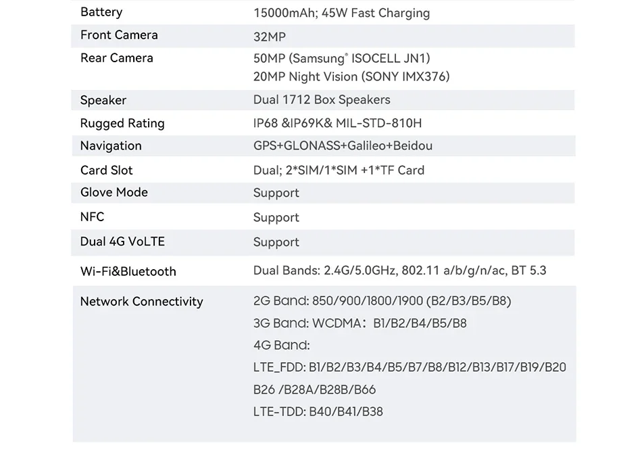642x466 pixels.
Task: Select the IP68 IP69K MIL-STD-810H text
Action: pyautogui.click(x=337, y=123)
